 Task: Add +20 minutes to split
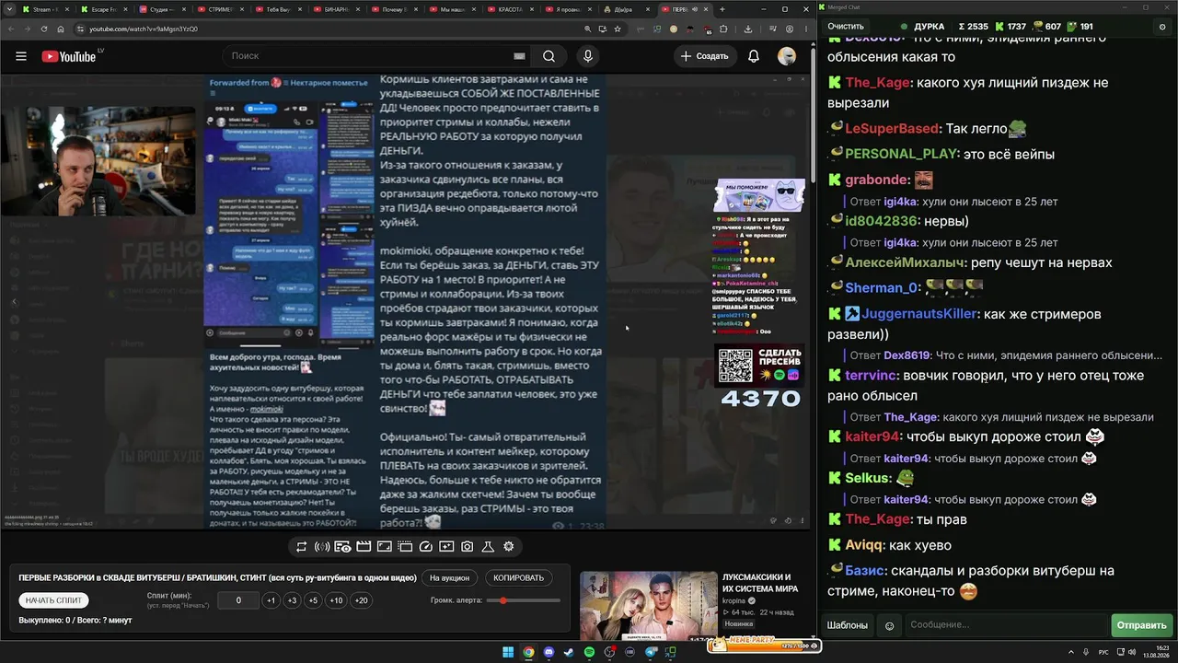(x=361, y=600)
